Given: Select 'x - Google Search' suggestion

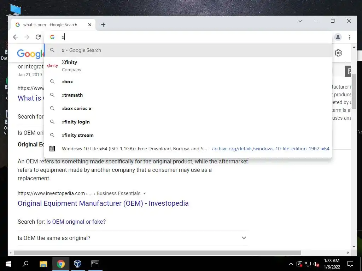Looking at the screenshot, I should tap(188, 50).
